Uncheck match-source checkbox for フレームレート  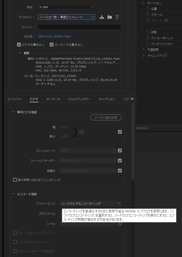point(120,151)
